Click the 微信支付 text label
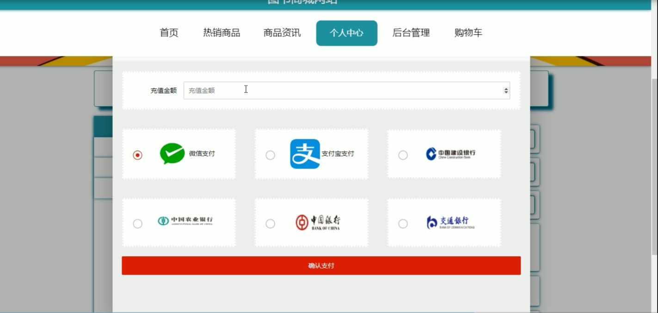 202,154
